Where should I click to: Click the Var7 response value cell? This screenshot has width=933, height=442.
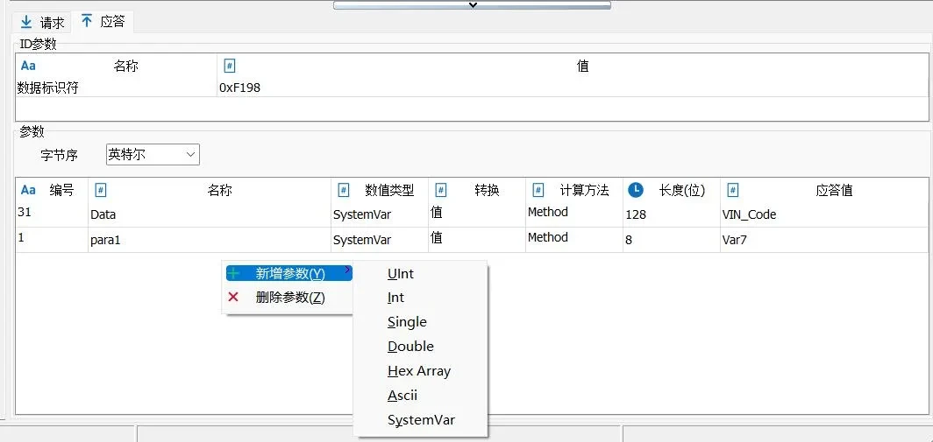pos(823,240)
